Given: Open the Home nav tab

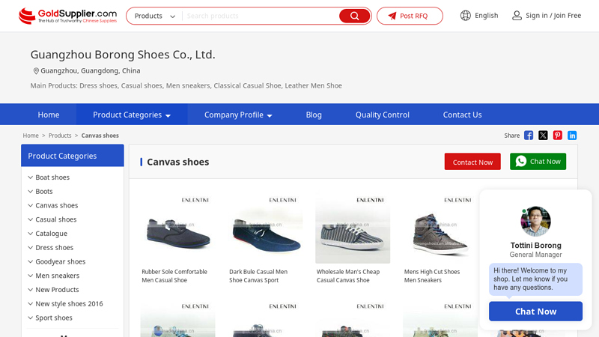Looking at the screenshot, I should [x=49, y=115].
